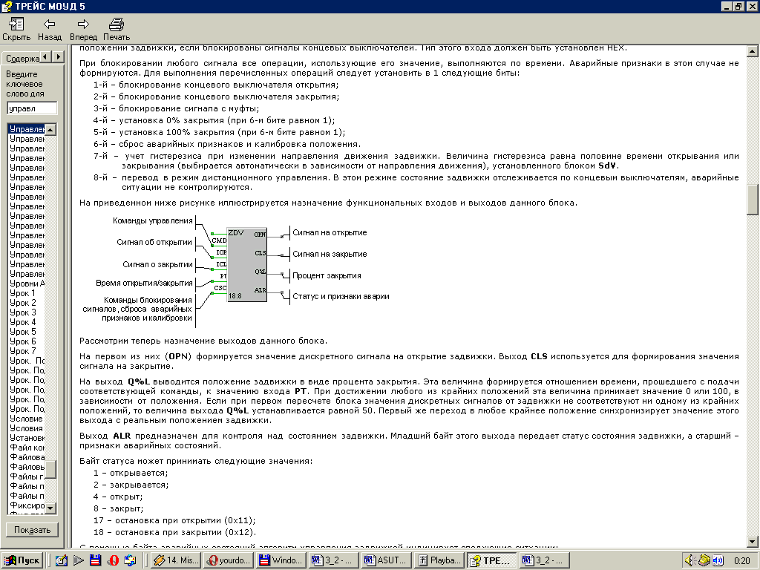
Task: Select the Условие index entry
Action: click(x=26, y=419)
